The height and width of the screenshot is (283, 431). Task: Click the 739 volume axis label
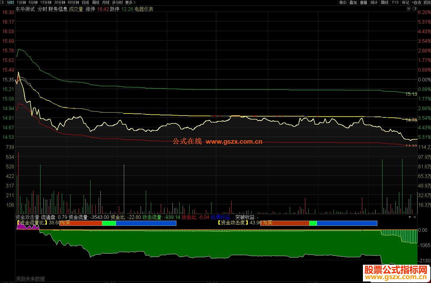pos(10,147)
